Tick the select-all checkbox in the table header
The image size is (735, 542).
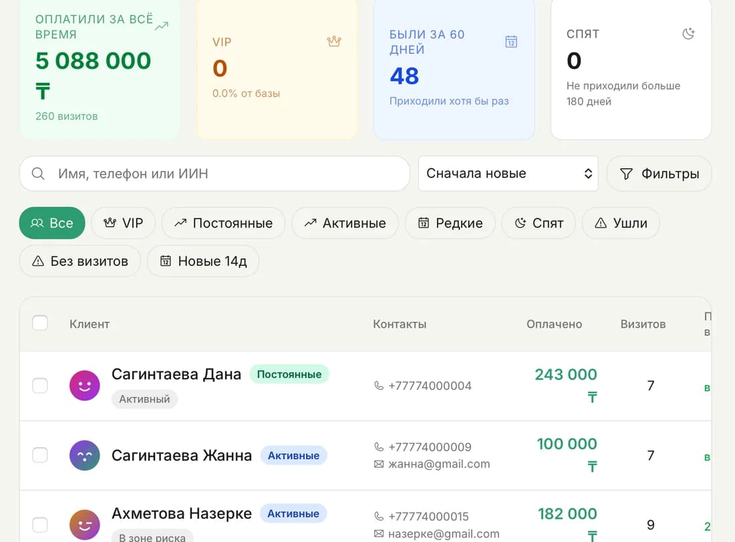(x=40, y=323)
